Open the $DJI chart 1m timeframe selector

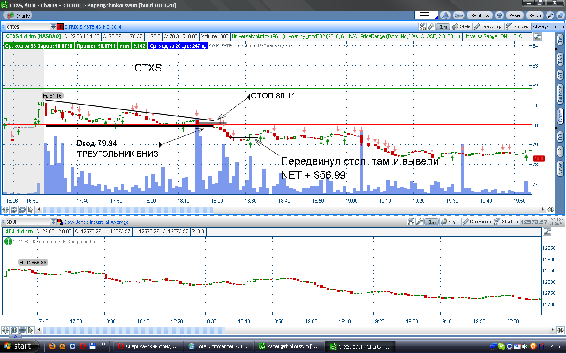coord(432,222)
